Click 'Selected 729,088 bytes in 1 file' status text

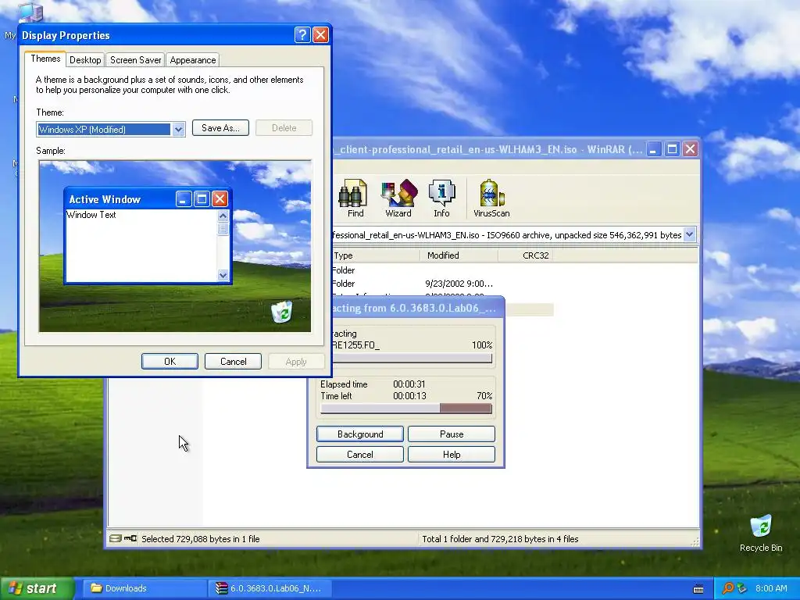point(201,539)
